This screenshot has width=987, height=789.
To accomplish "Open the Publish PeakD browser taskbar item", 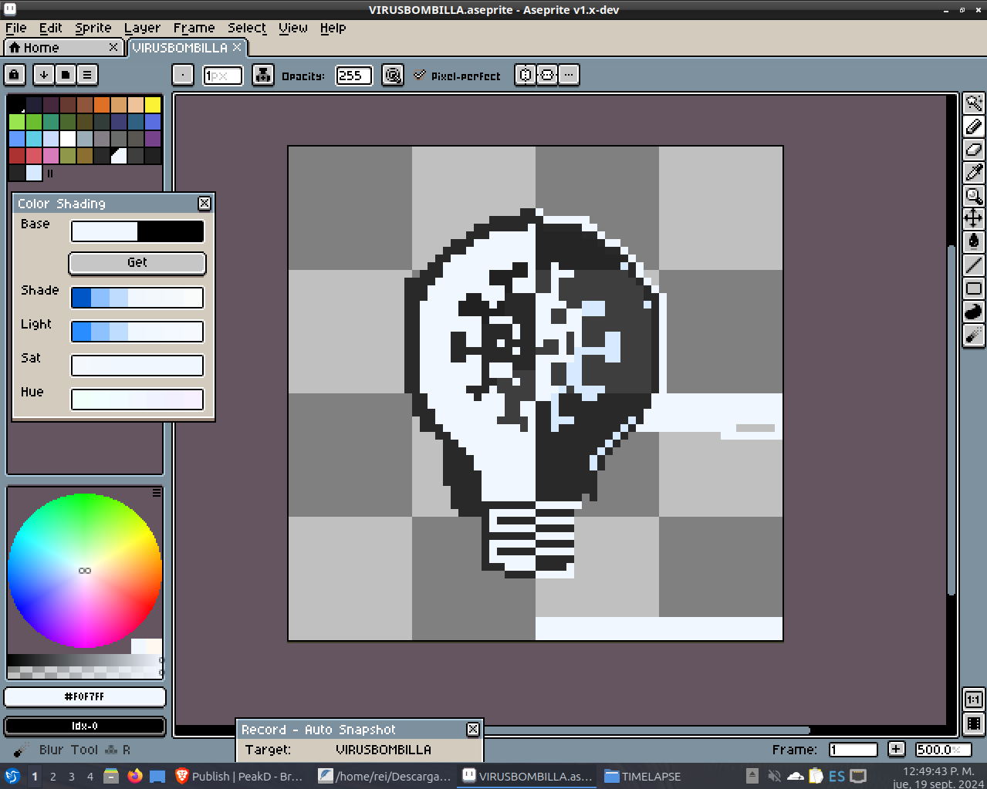I will 239,777.
